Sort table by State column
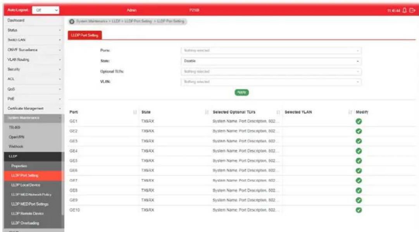The image size is (419, 232). click(x=207, y=112)
